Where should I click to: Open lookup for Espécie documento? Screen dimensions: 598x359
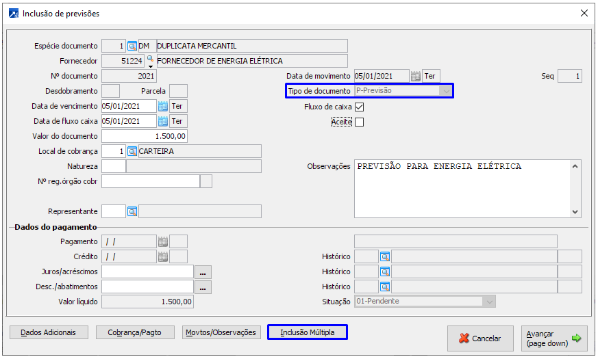(x=132, y=46)
